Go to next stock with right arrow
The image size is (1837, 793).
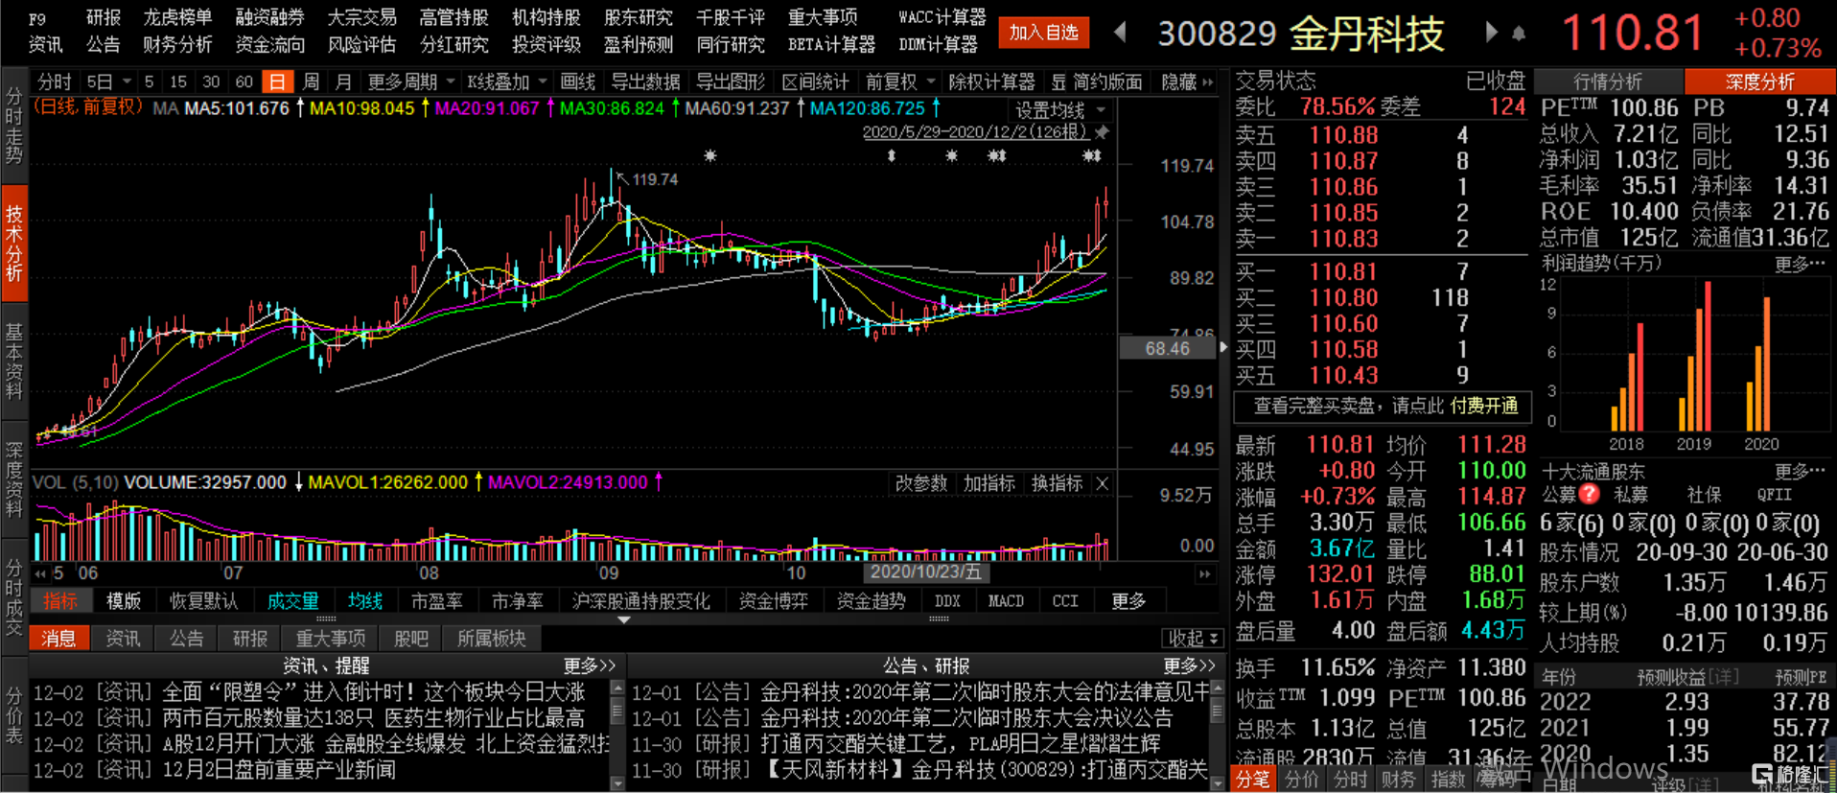click(x=1491, y=33)
